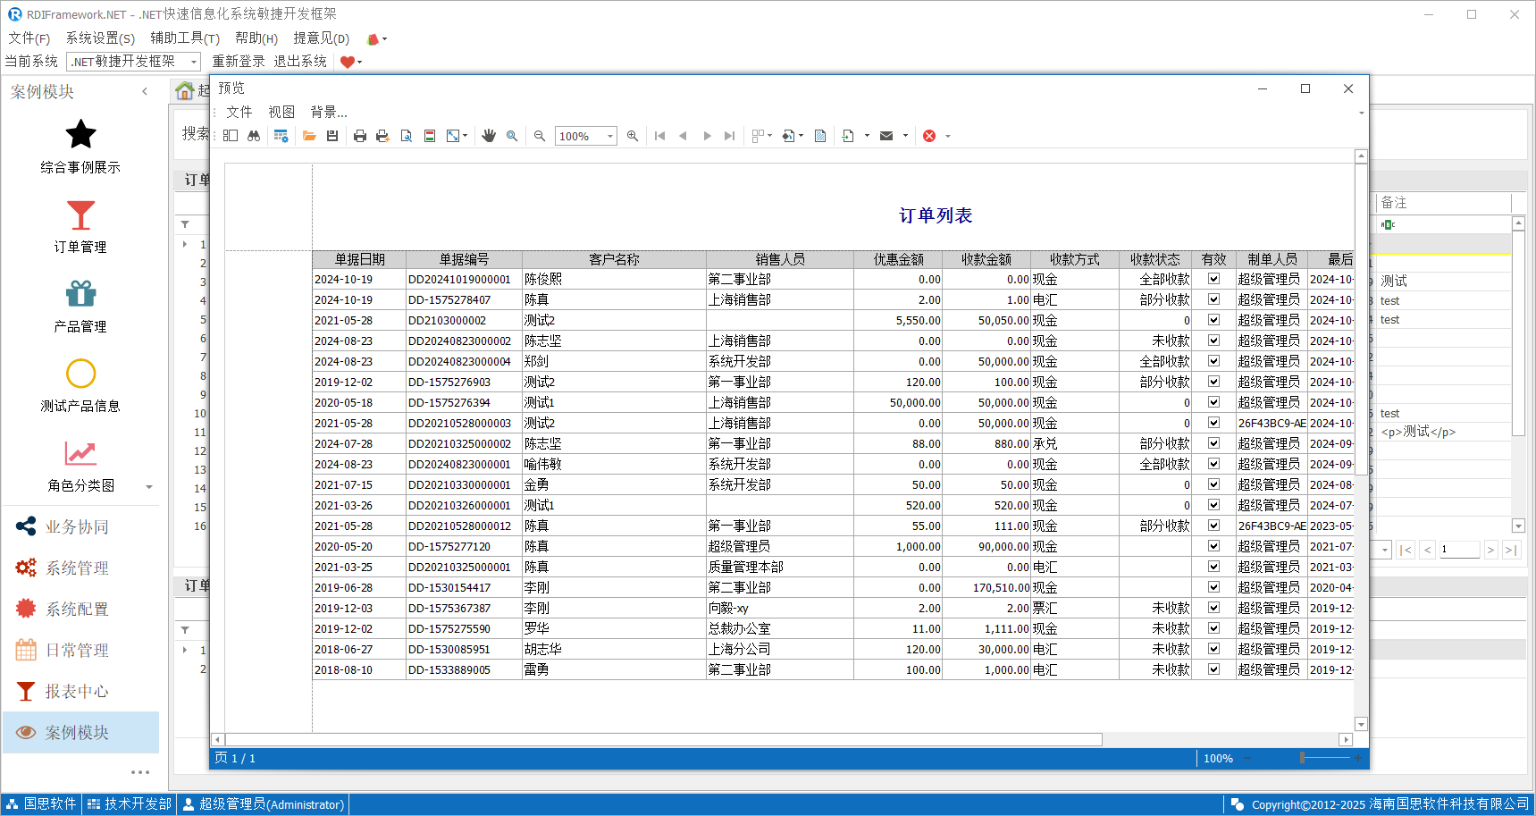Open the 当前系统 combo box
Image resolution: width=1536 pixels, height=816 pixels.
click(193, 62)
